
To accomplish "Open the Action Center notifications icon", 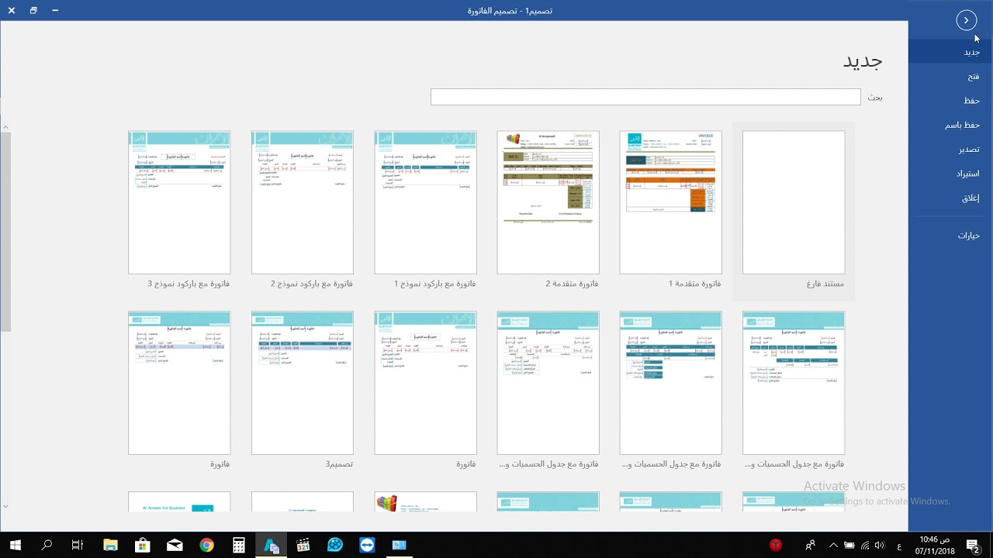I will coord(973,546).
